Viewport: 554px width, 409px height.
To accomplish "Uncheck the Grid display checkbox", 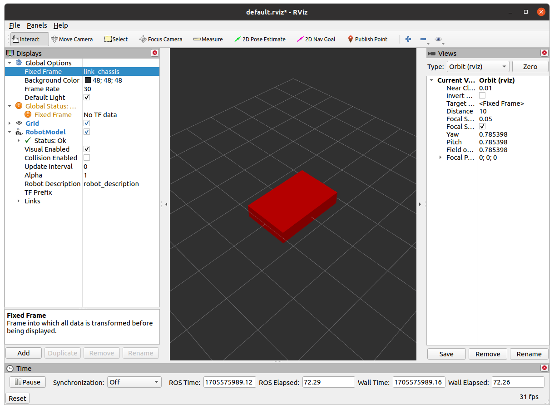I will coord(87,123).
